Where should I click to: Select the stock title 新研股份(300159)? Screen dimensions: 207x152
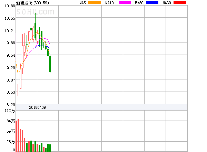32,3
